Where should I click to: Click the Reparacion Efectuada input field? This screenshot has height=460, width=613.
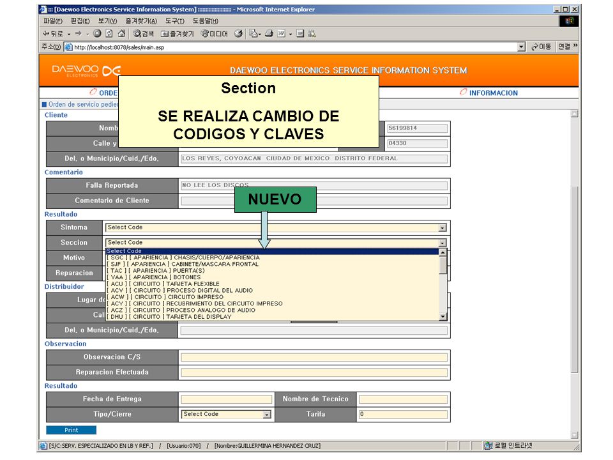click(314, 372)
